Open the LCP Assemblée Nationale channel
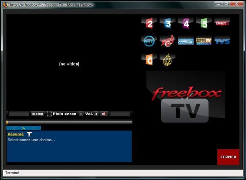This screenshot has height=180, width=246. click(186, 41)
